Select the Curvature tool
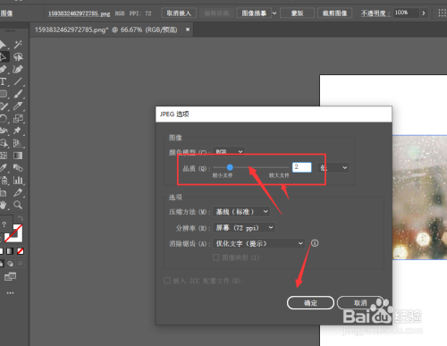The image size is (447, 346). click(18, 69)
